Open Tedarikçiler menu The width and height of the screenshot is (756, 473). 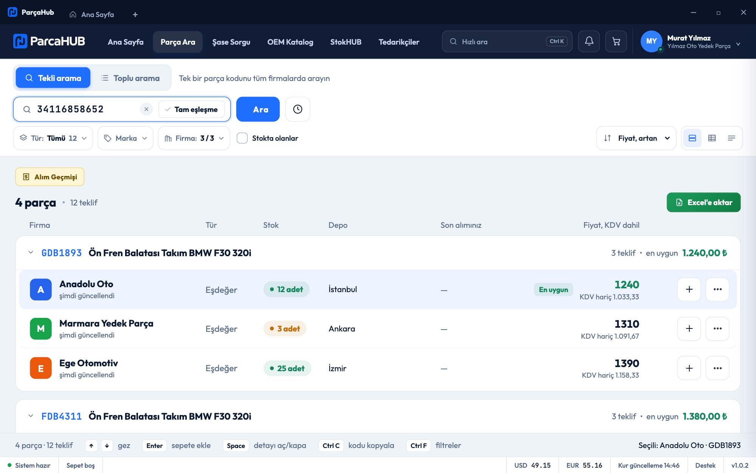[x=399, y=42]
